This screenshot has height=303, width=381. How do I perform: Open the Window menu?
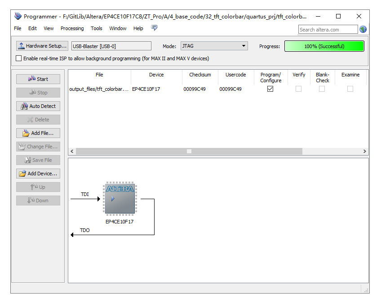(x=118, y=28)
